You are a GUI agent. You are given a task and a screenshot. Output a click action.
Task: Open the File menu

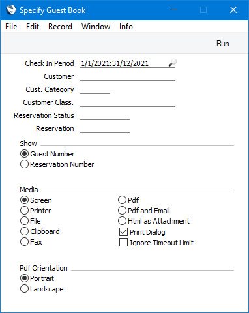(11, 27)
